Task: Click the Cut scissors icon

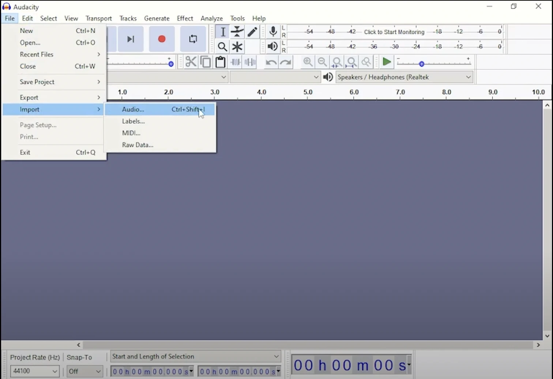Action: click(191, 62)
